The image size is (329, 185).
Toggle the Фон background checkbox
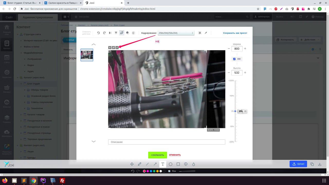(169, 171)
